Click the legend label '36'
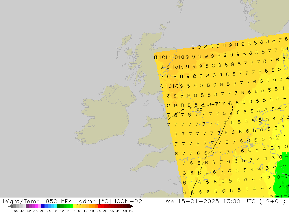Viewport: 289px width, 212px height. pyautogui.click(x=112, y=211)
